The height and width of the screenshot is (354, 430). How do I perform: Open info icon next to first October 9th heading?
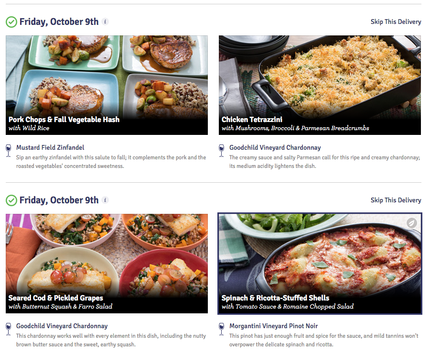105,22
